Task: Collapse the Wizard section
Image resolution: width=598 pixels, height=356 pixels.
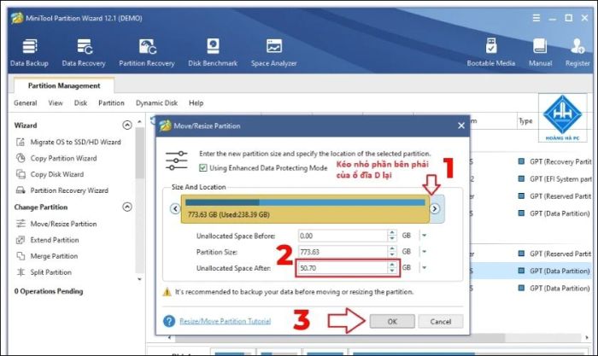Action: 127,125
